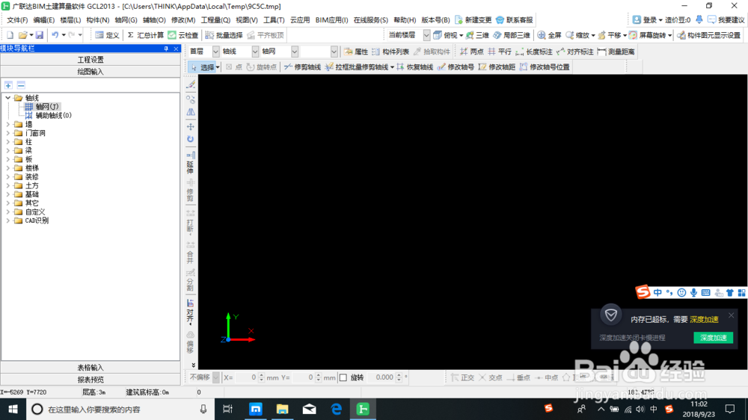
Task: Pin the 模块导航栏 navigation panel
Action: (x=166, y=49)
